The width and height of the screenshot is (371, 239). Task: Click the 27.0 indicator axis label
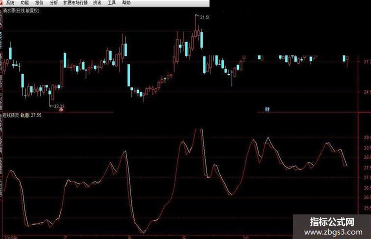click(367, 177)
